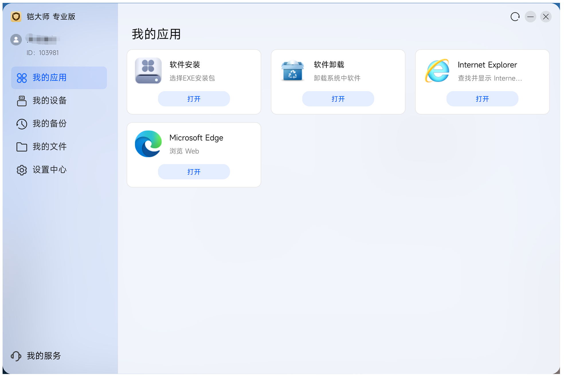This screenshot has width=564, height=376.
Task: Open 软件卸载 with its 打开 button
Action: pyautogui.click(x=338, y=99)
